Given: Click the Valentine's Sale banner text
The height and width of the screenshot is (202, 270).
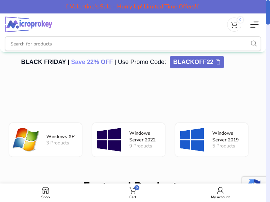Looking at the screenshot, I should click(133, 7).
